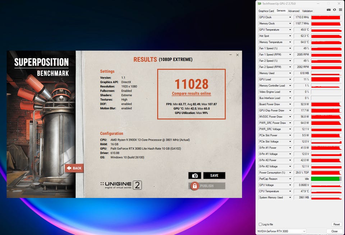The width and height of the screenshot is (345, 235).
Task: Expand Board Power Draw dropdown
Action: tap(290, 104)
